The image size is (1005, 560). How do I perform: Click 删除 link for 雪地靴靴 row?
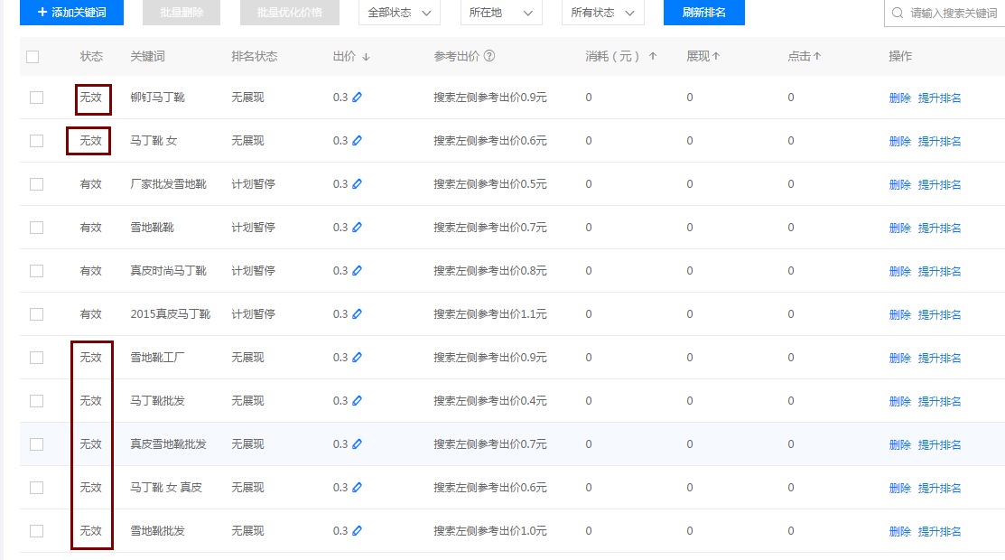click(x=899, y=228)
